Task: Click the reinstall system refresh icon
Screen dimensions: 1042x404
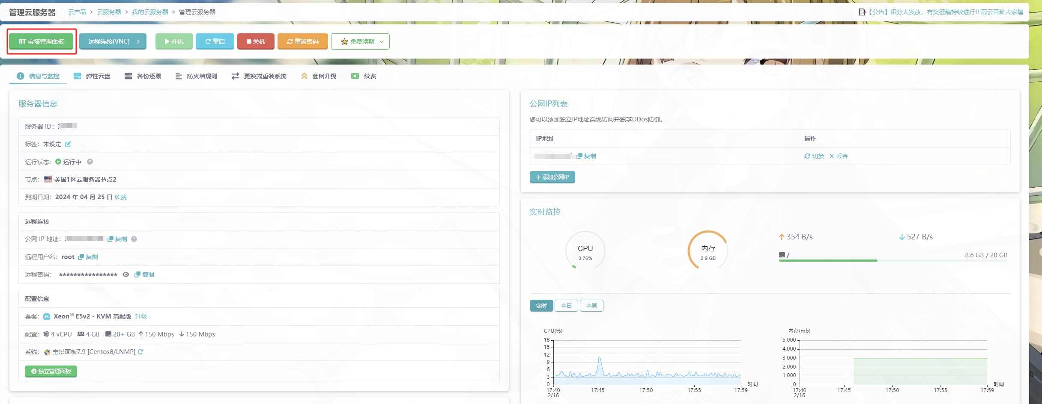Action: (141, 352)
